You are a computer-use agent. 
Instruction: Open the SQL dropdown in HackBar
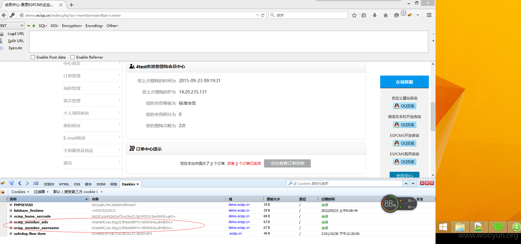(43, 26)
